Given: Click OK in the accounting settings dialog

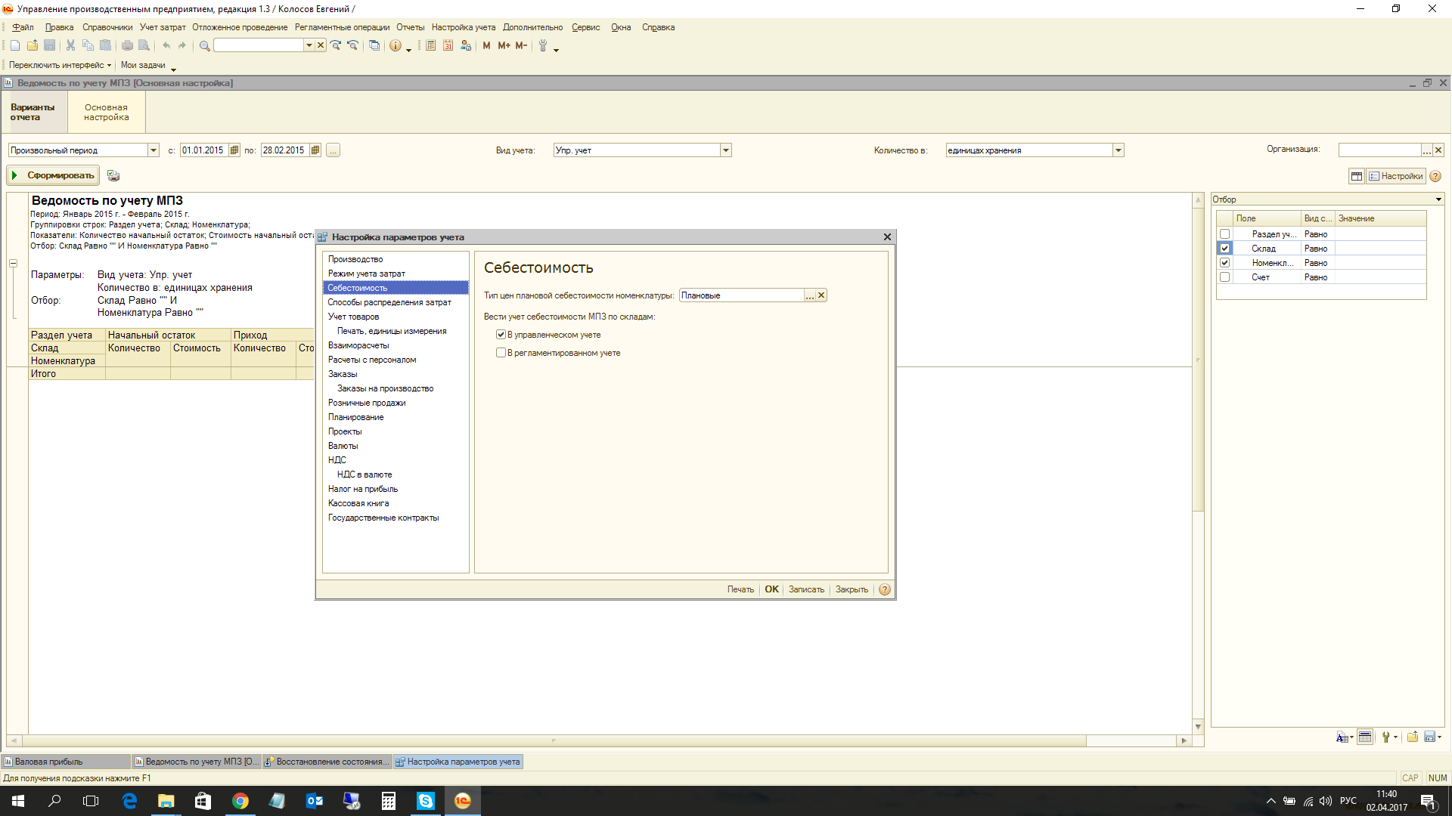Looking at the screenshot, I should tap(771, 589).
